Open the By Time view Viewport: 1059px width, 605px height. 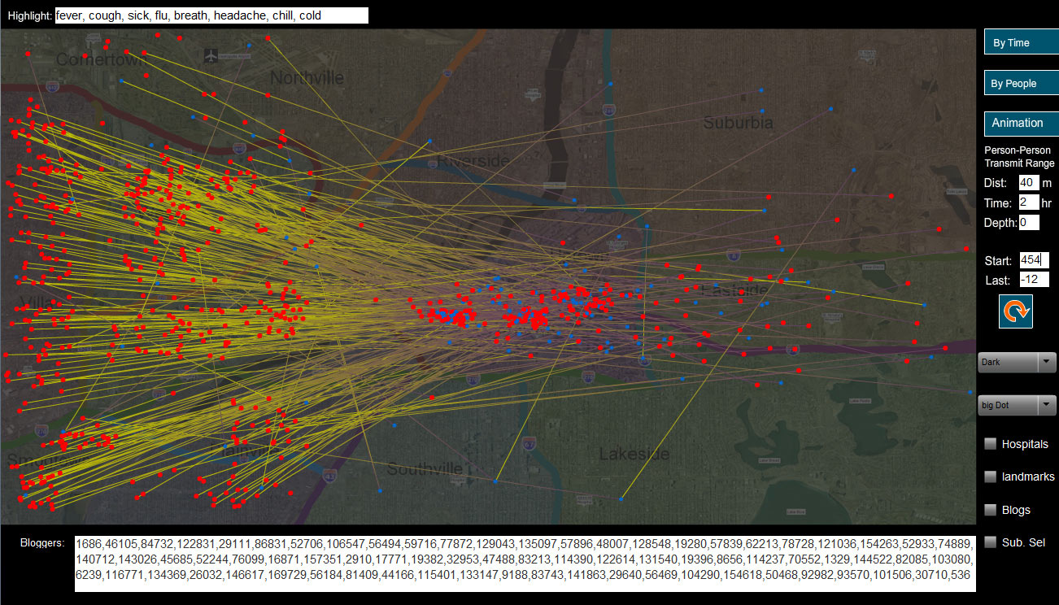tap(1022, 42)
